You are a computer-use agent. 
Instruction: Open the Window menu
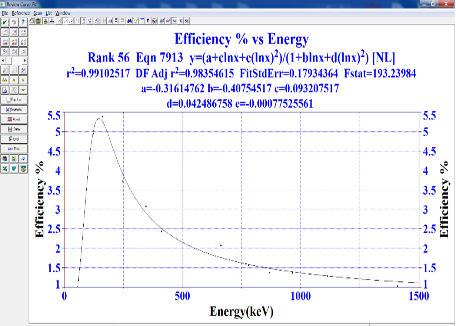[x=63, y=13]
